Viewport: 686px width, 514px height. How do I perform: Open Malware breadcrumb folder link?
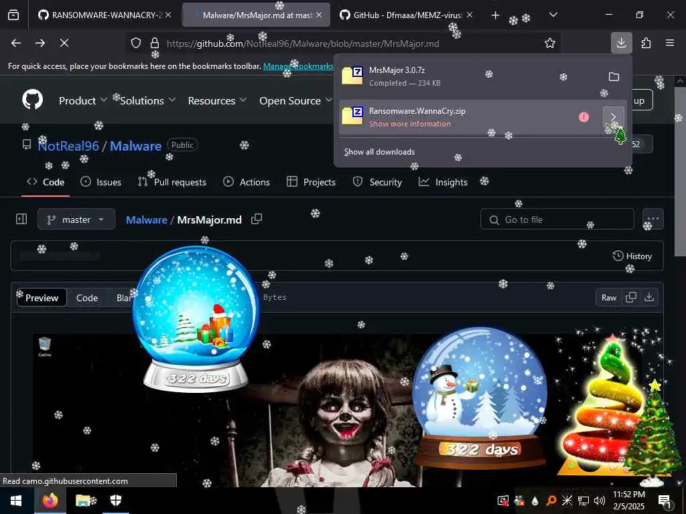click(147, 220)
